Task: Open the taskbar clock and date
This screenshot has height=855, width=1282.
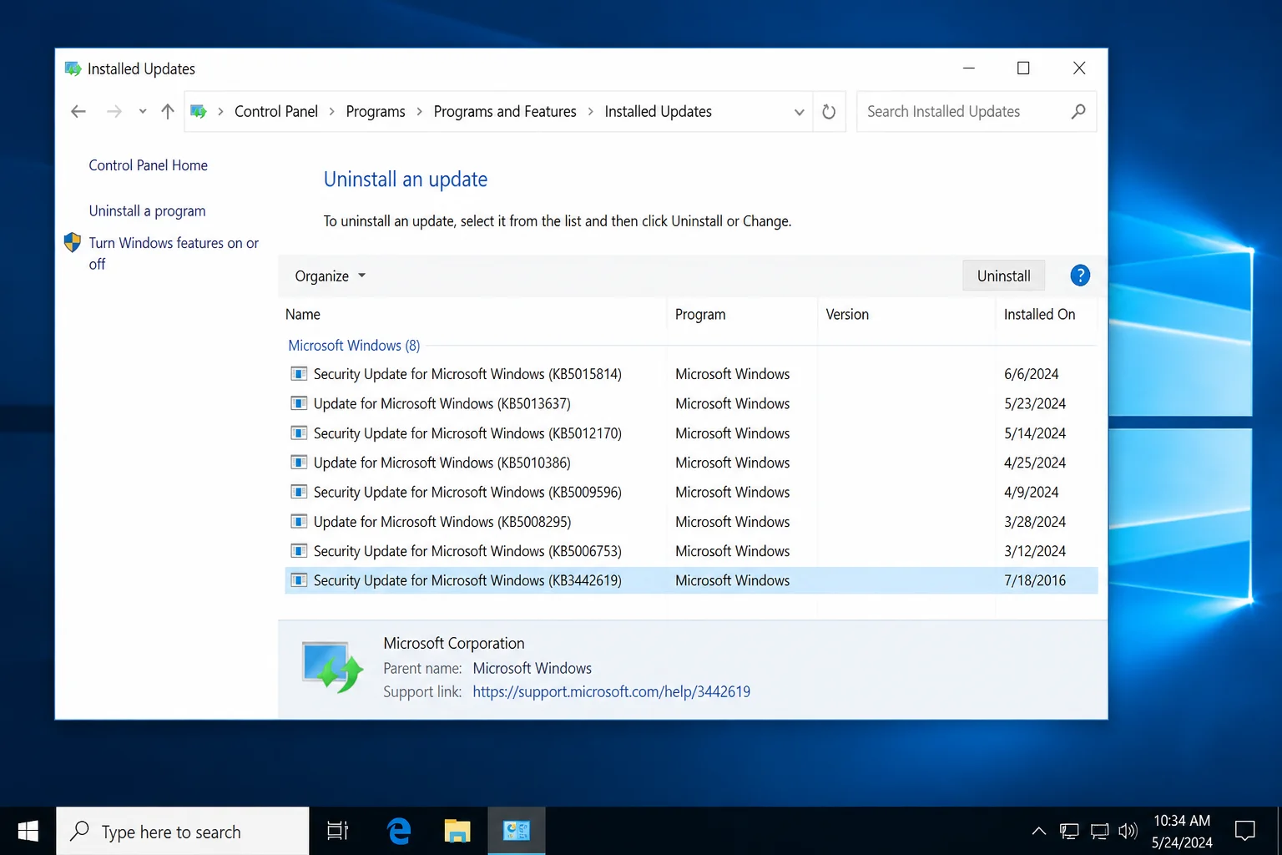Action: (1182, 832)
